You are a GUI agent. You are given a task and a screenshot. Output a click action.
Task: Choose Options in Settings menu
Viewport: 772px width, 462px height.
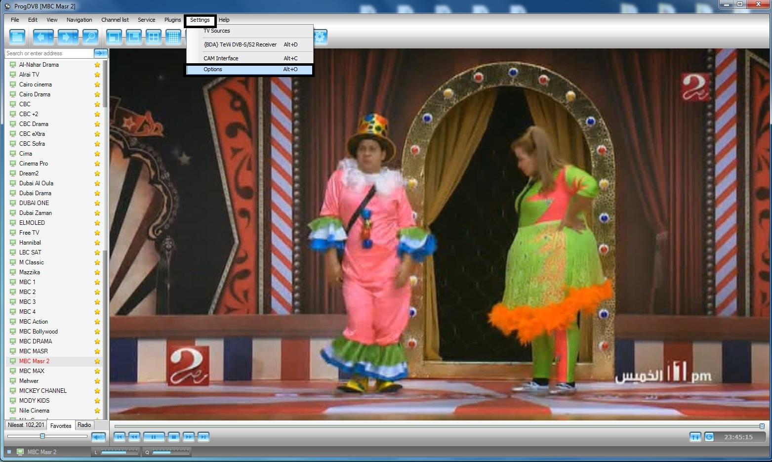click(250, 69)
